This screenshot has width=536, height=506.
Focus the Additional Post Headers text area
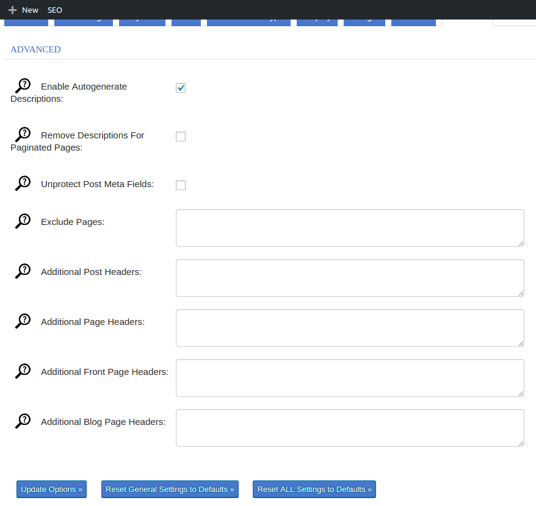(349, 278)
